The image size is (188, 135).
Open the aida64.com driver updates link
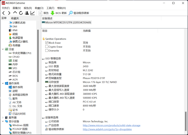pos(107,129)
